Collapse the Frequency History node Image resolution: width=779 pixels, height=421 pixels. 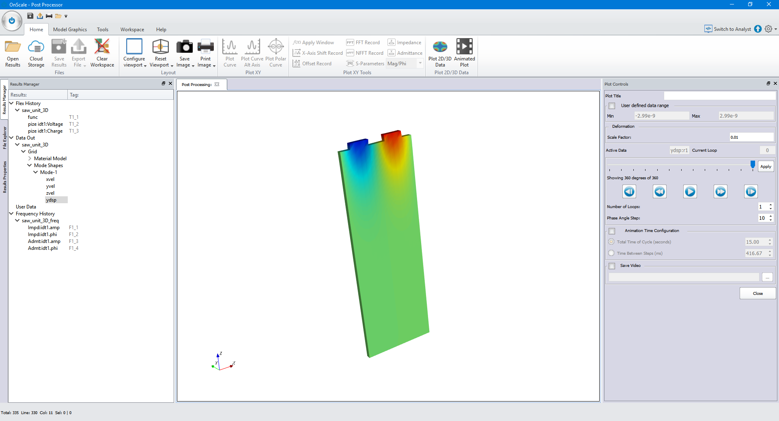pos(11,213)
